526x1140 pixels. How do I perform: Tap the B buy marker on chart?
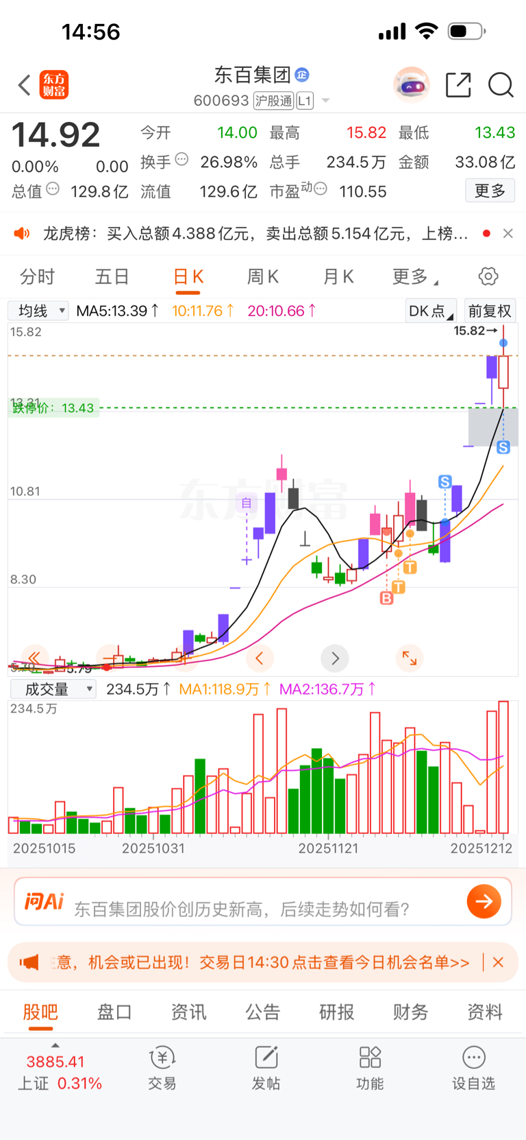[x=386, y=598]
